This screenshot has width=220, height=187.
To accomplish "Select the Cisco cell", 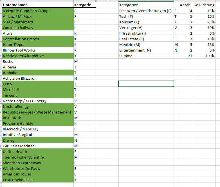I will coord(38,84).
